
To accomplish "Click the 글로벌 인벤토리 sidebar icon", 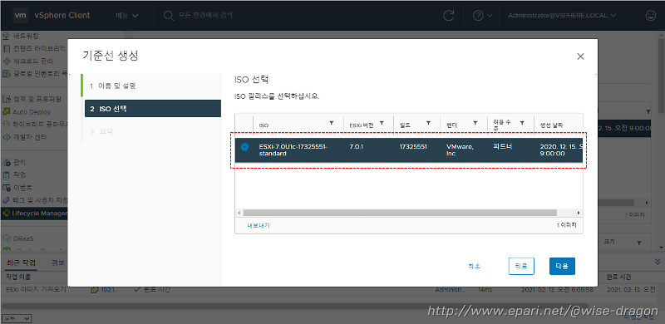I will click(6, 74).
